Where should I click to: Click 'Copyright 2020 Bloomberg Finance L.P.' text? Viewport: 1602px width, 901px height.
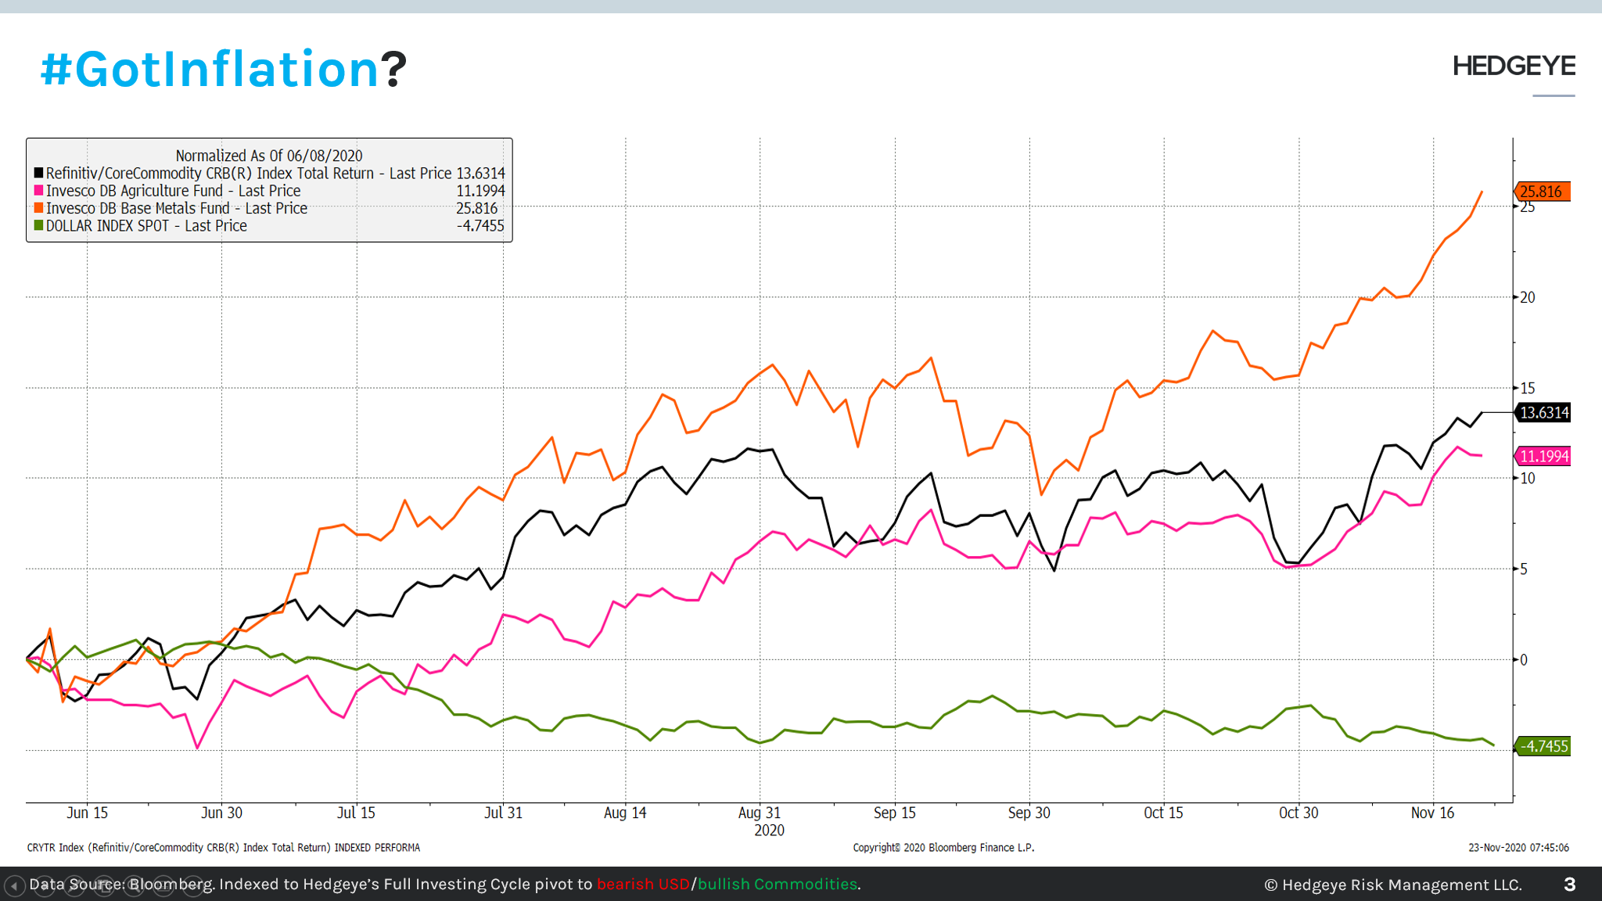click(x=943, y=848)
